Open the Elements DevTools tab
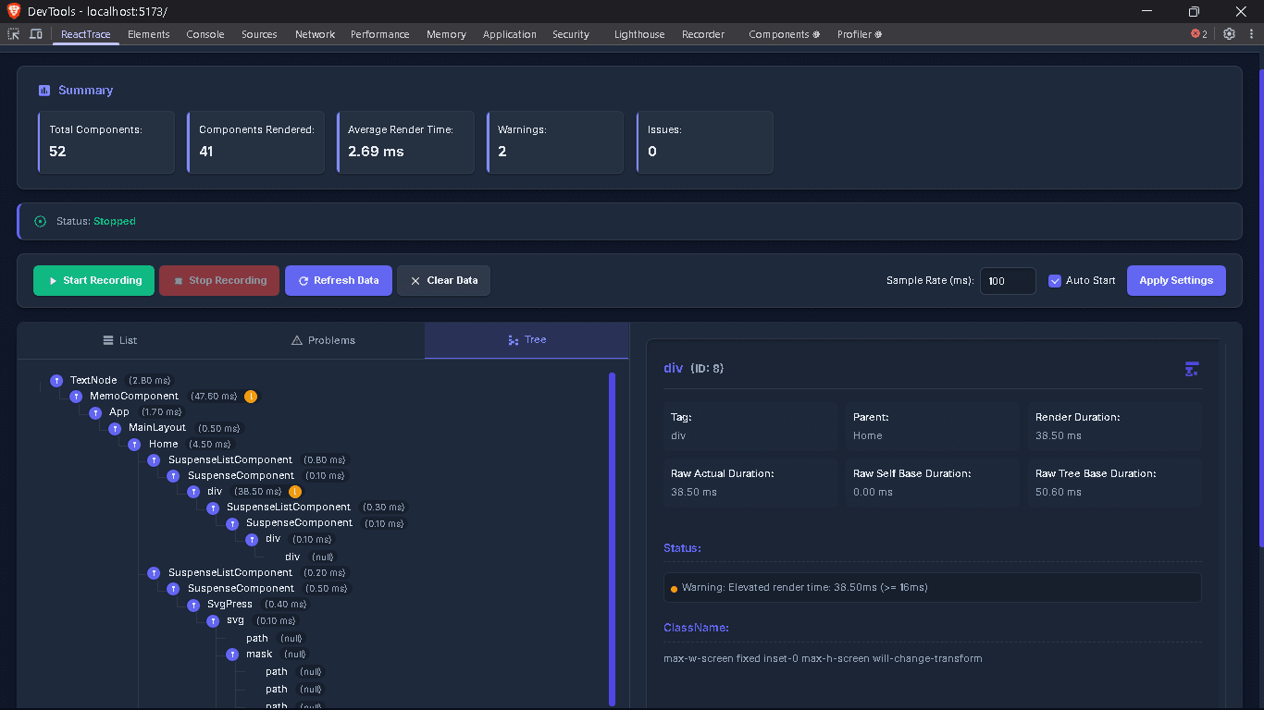 (149, 34)
